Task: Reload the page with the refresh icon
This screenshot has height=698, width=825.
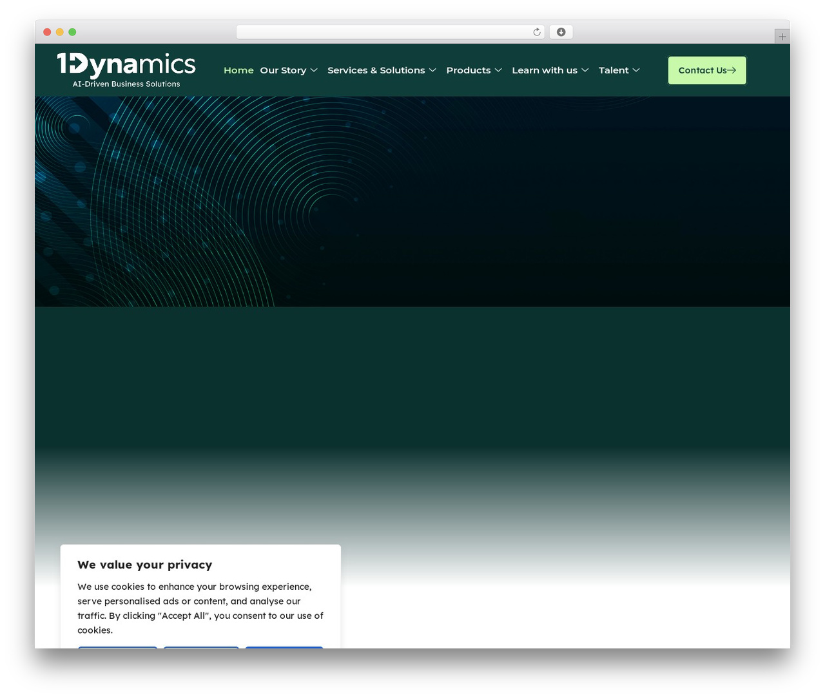Action: coord(537,32)
